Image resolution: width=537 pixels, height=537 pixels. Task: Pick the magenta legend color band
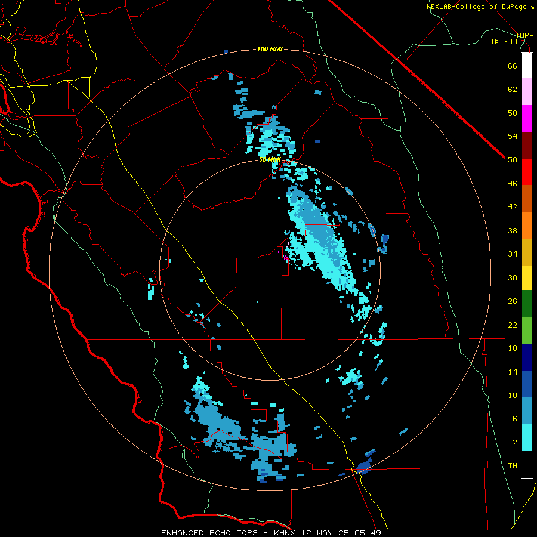(x=527, y=119)
